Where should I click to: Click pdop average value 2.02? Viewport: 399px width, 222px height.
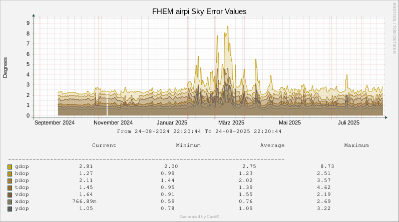click(246, 180)
